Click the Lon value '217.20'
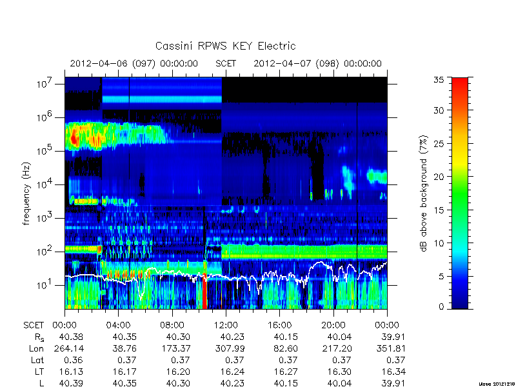Screen dimensions: 516x387 336,348
